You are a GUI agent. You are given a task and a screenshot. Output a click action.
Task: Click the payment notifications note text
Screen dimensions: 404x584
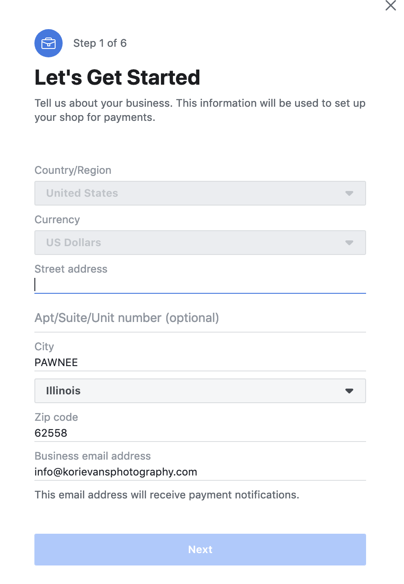tap(167, 495)
